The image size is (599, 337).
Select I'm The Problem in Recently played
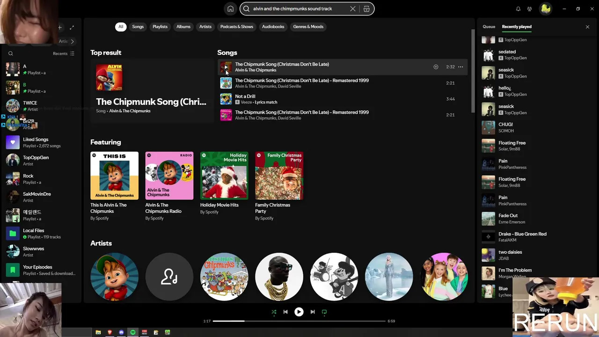(x=536, y=273)
